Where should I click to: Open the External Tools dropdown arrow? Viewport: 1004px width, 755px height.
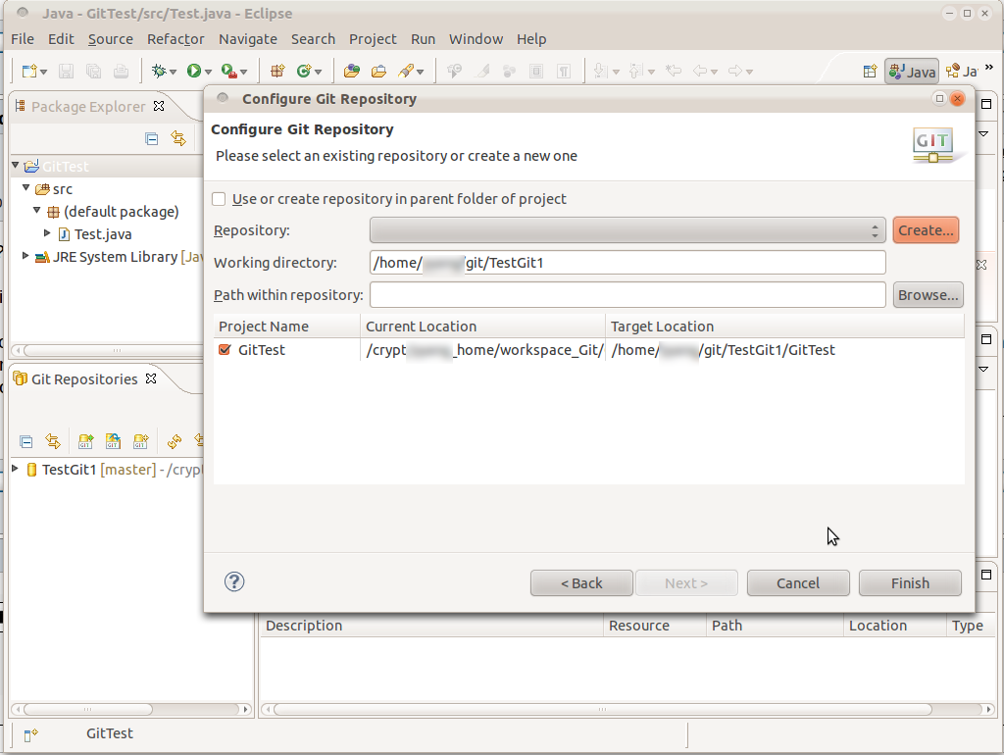(x=243, y=73)
